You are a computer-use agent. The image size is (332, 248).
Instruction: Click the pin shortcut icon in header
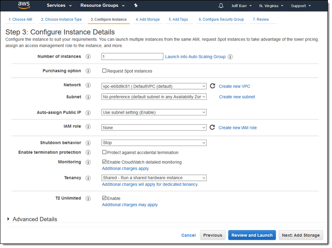[136, 6]
